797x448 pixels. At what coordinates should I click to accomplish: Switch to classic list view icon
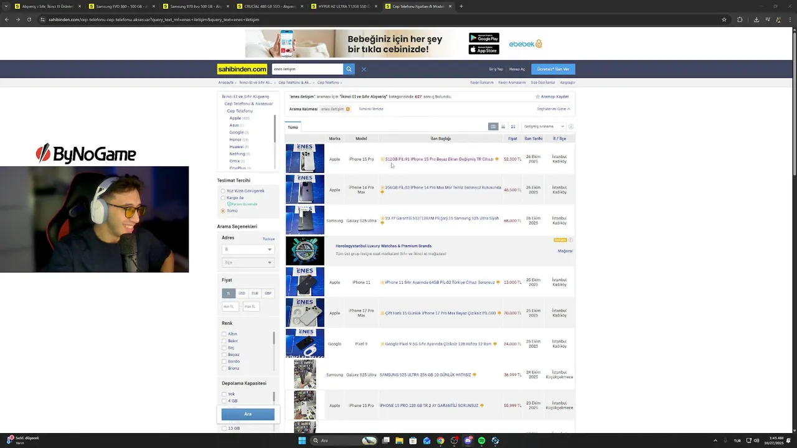coord(493,126)
